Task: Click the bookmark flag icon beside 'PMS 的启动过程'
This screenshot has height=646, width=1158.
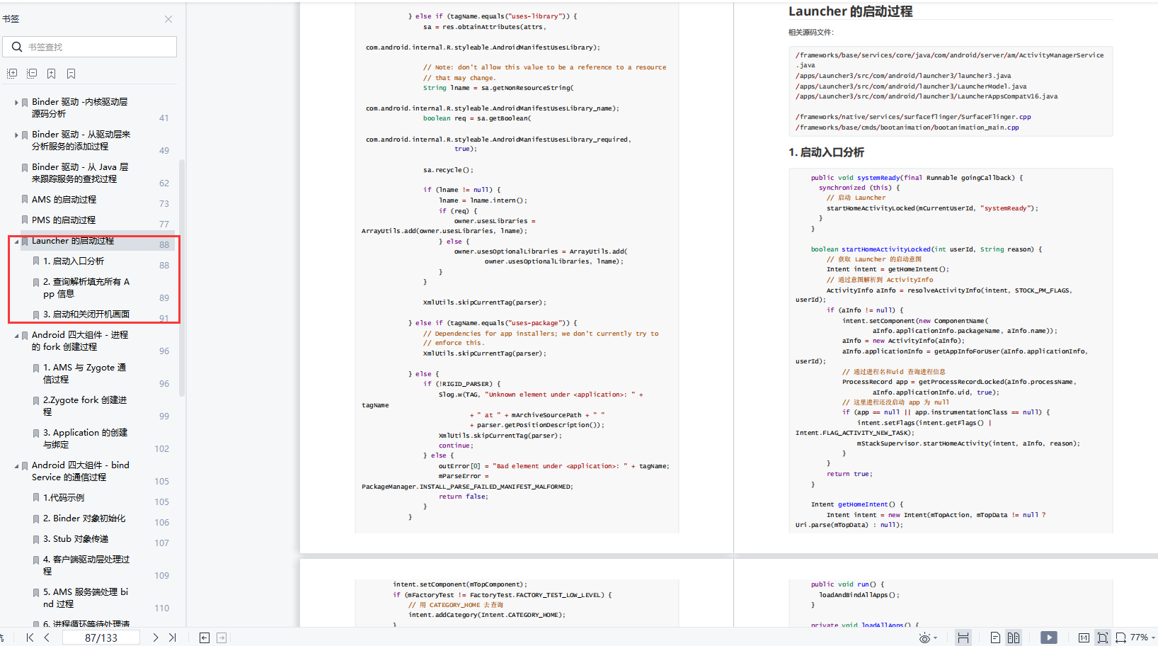Action: tap(25, 221)
